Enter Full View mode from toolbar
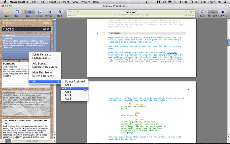 click(x=223, y=12)
